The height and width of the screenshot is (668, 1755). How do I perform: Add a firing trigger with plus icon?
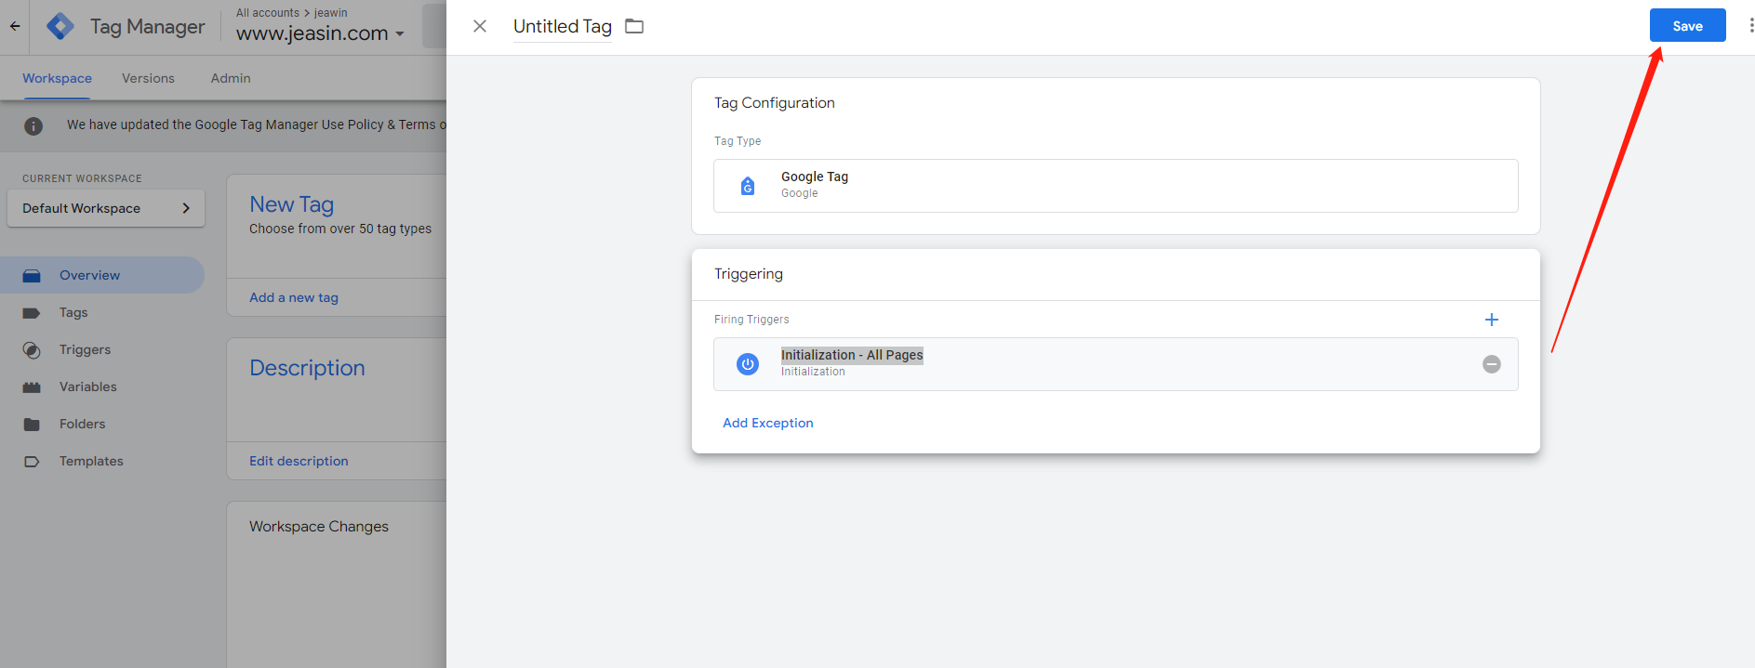(1492, 320)
